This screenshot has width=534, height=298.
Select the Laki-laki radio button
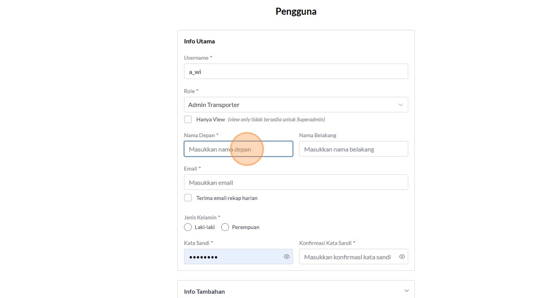(x=188, y=227)
